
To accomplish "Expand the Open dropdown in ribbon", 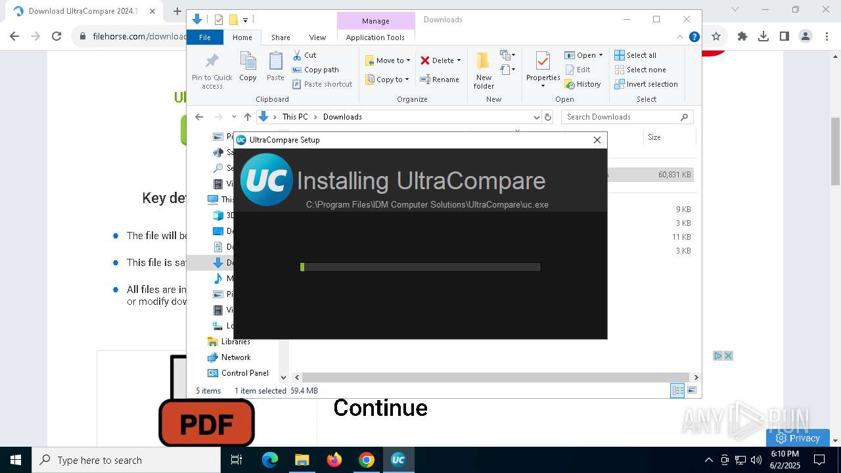I will tap(583, 55).
